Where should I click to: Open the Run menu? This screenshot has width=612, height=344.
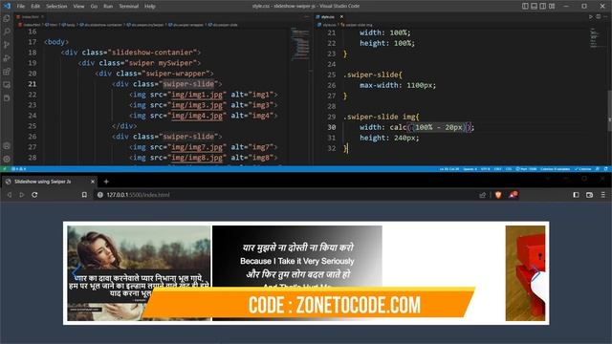[x=108, y=7]
